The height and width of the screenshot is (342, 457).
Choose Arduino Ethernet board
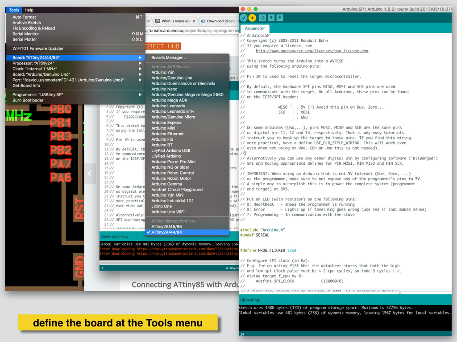click(187, 134)
